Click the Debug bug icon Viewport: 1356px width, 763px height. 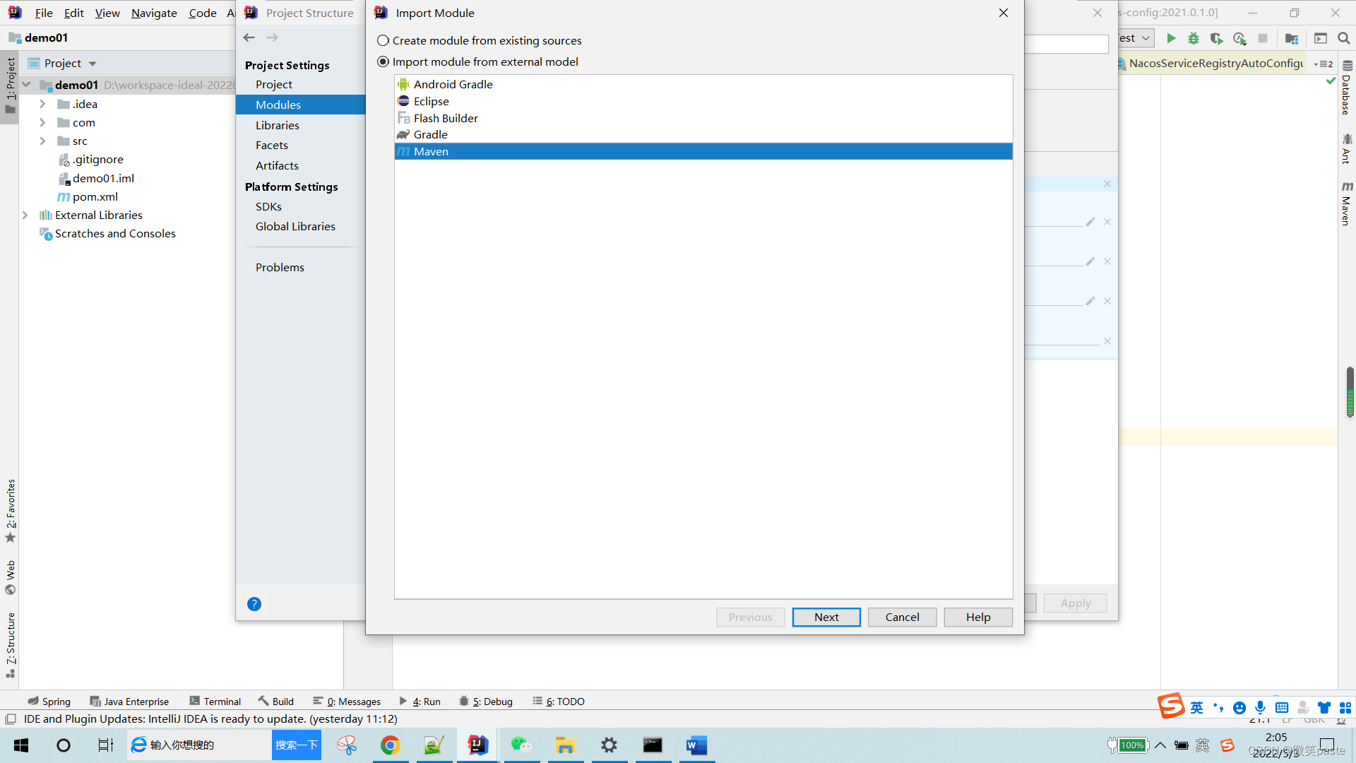point(1194,38)
